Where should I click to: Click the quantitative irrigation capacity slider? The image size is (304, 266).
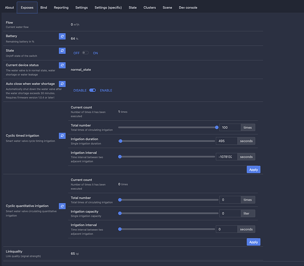click(x=168, y=213)
